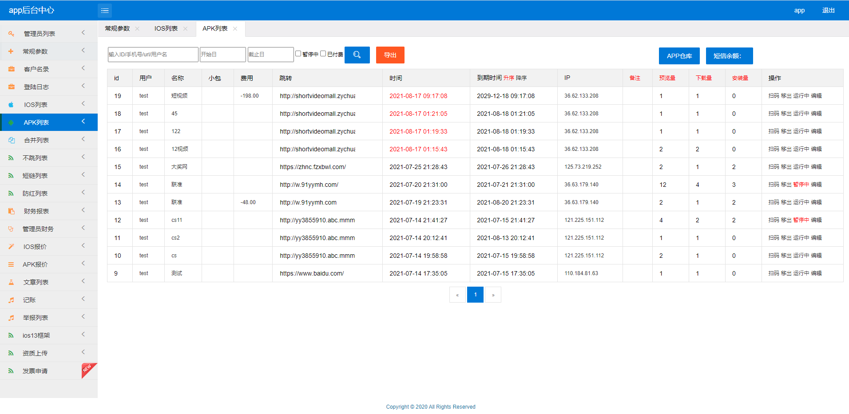This screenshot has height=414, width=849.
Task: Expand the 财务报表 sidebar chevron
Action: point(83,210)
